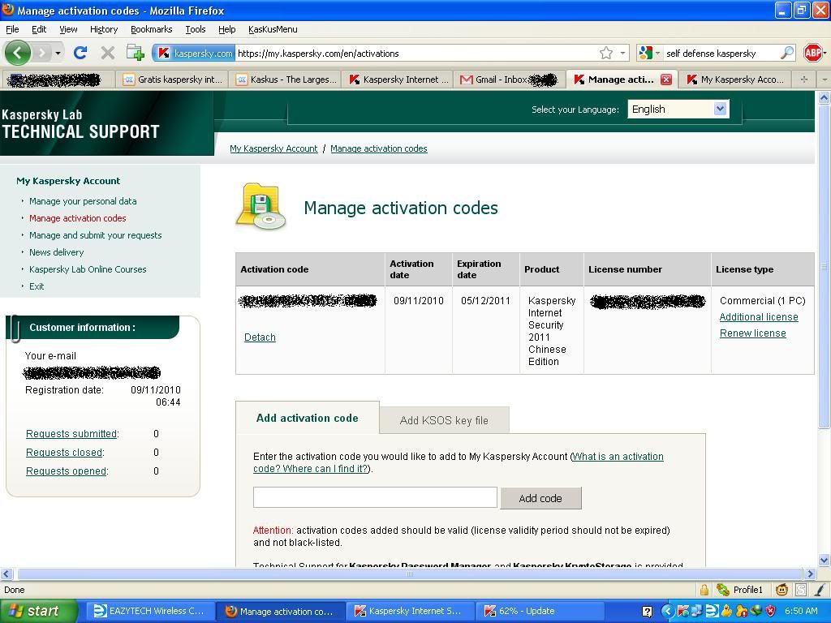The height and width of the screenshot is (623, 831).
Task: Bookmark this page with the star icon
Action: pos(606,53)
